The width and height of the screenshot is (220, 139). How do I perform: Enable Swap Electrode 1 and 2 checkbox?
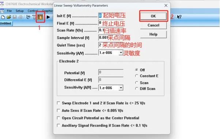(x=58, y=103)
